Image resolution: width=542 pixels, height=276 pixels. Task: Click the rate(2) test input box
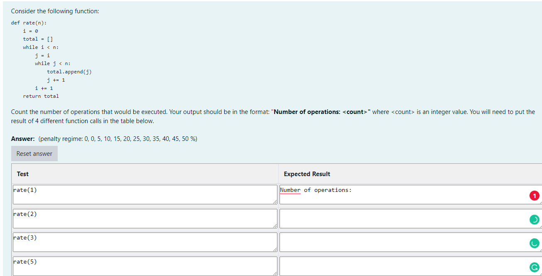145,218
